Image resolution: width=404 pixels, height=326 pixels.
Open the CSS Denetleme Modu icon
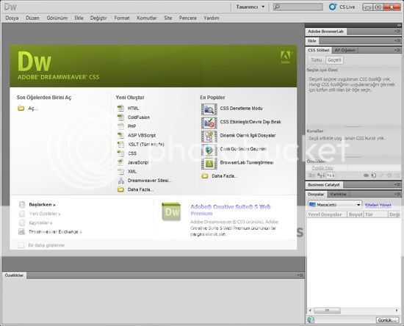click(x=209, y=109)
